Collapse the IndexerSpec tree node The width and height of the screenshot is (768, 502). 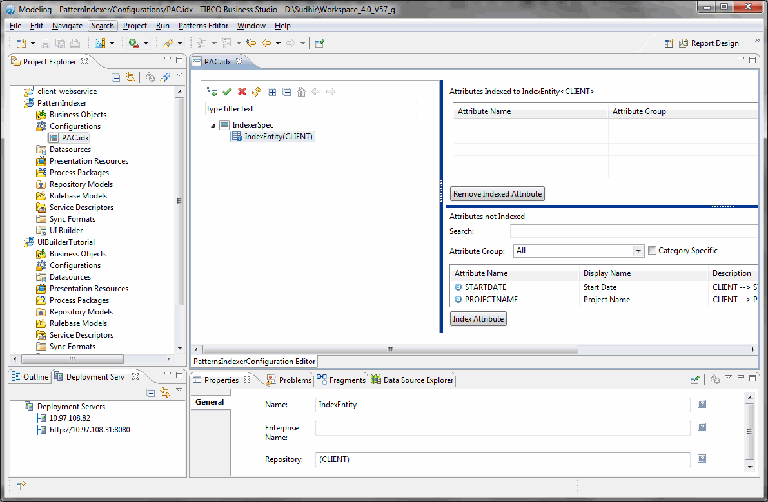click(x=213, y=125)
